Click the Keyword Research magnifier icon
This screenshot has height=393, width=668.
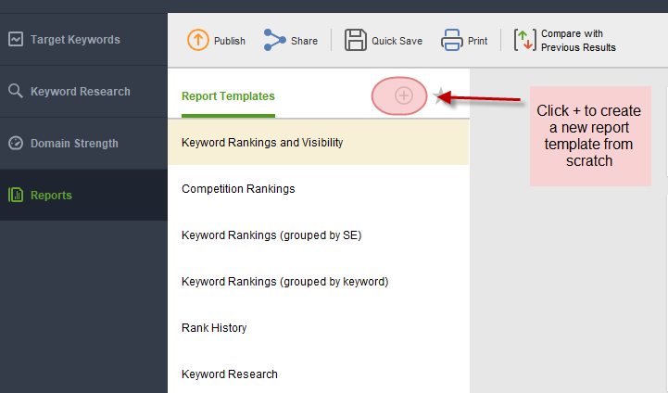coord(16,91)
